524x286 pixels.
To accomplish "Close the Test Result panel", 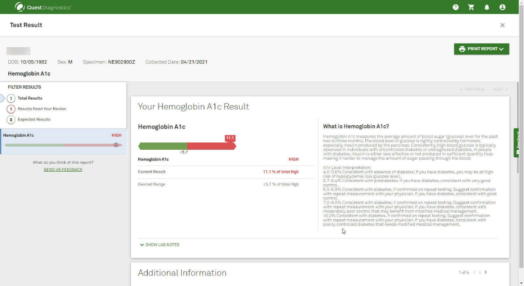I will [x=502, y=25].
